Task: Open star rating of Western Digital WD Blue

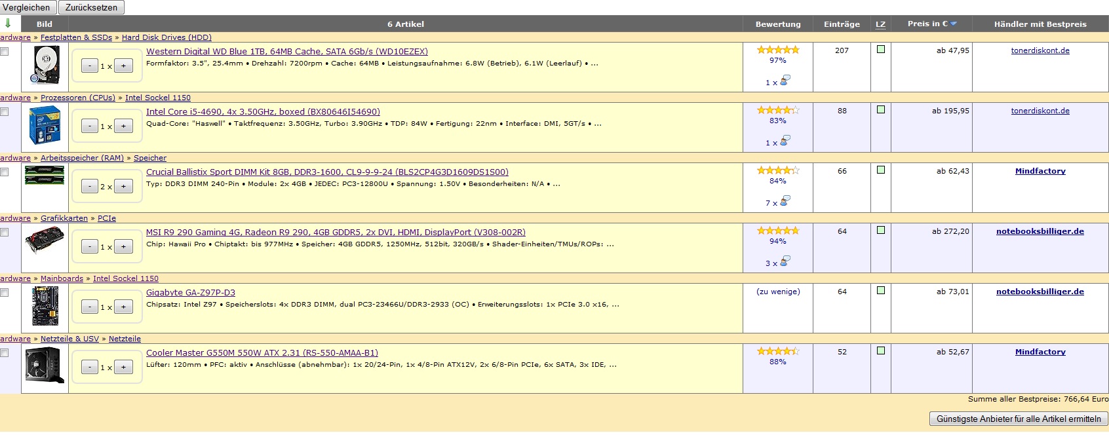Action: 778,50
